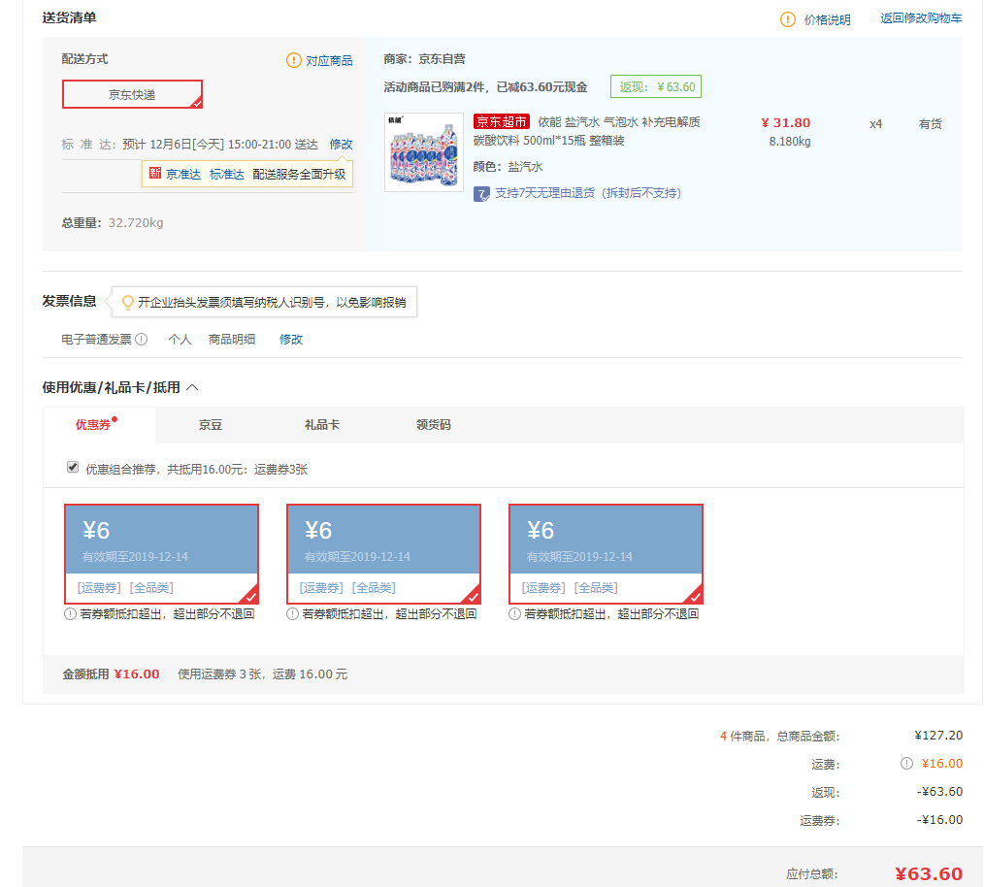984x887 pixels.
Task: Click the 返现: ¥63.60 green badge
Action: pos(656,86)
